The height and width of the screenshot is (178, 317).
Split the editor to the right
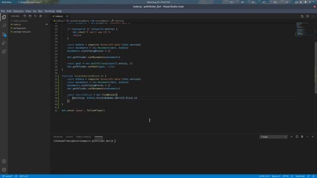coord(307,16)
